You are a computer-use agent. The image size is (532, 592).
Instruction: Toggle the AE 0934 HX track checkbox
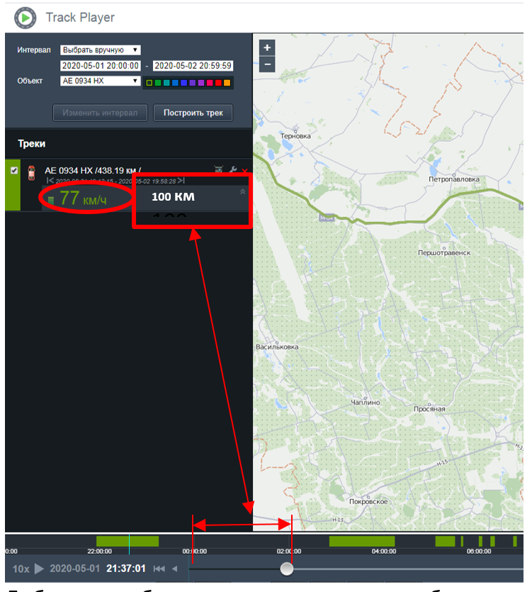click(14, 170)
